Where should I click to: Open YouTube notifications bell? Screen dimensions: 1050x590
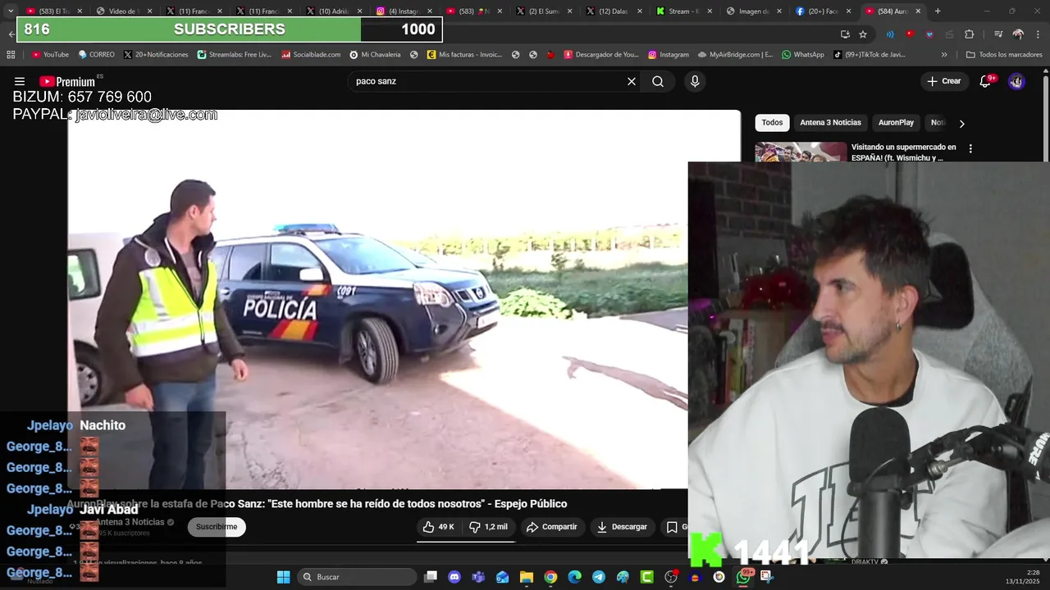click(987, 81)
